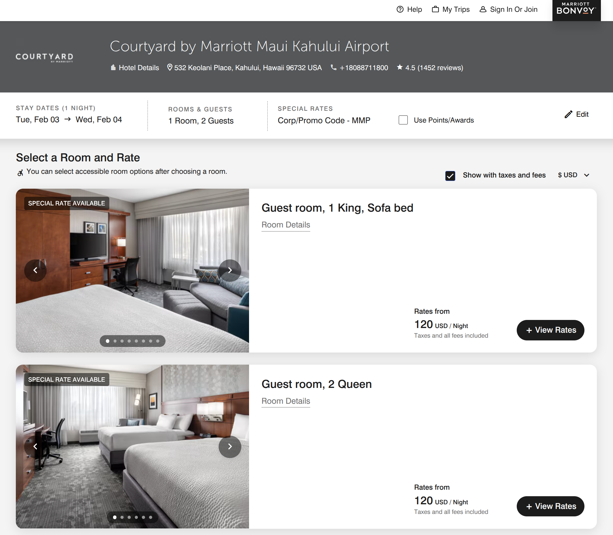Click the Help question mark icon
The height and width of the screenshot is (535, 613).
point(400,9)
